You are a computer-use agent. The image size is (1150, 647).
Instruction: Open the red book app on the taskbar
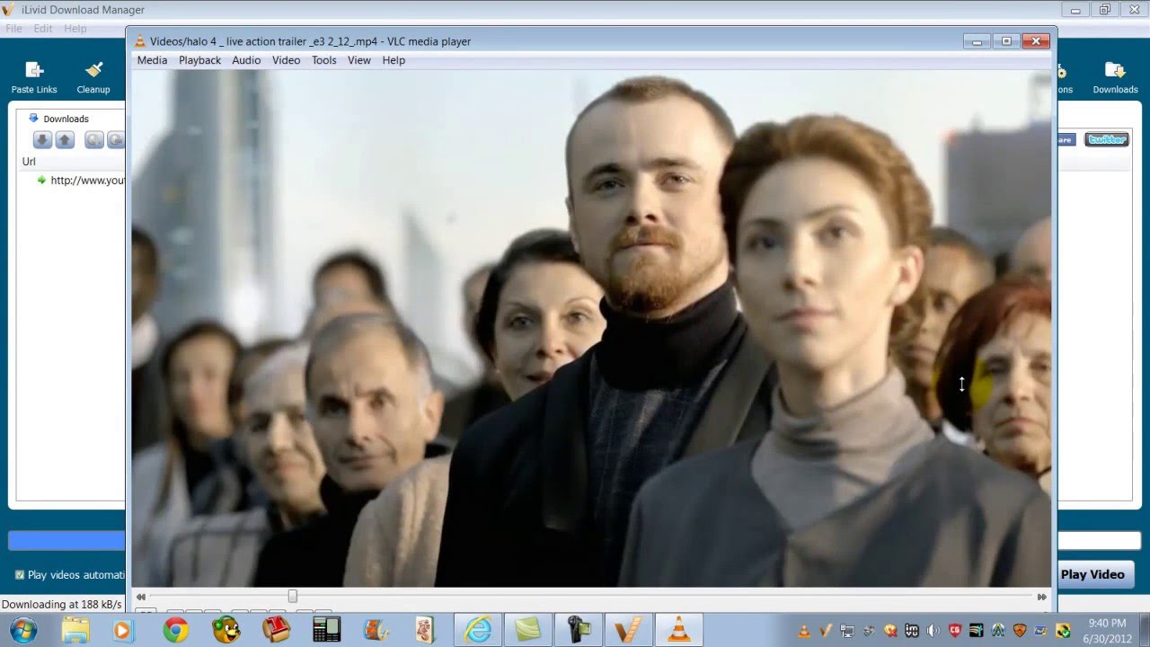coord(277,630)
